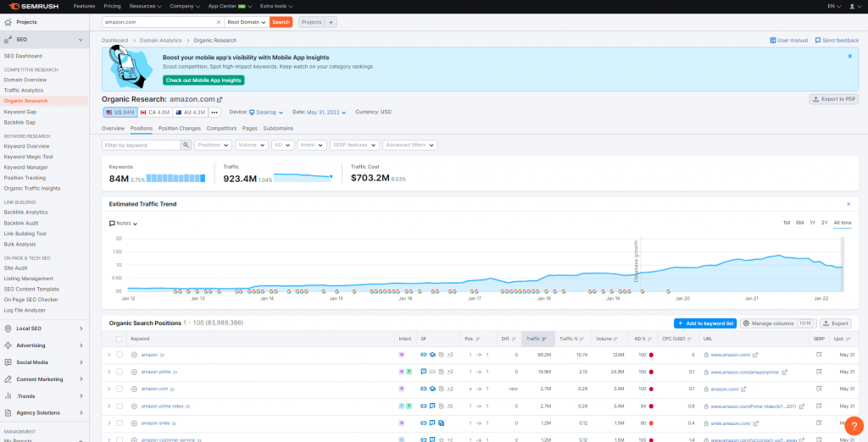
Task: Open the Volume filter dropdown
Action: pyautogui.click(x=252, y=145)
